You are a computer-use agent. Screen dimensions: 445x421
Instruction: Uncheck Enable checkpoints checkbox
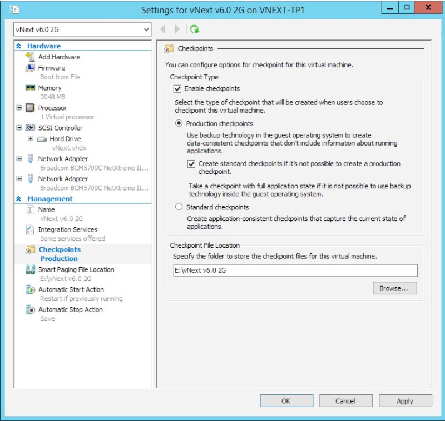177,89
